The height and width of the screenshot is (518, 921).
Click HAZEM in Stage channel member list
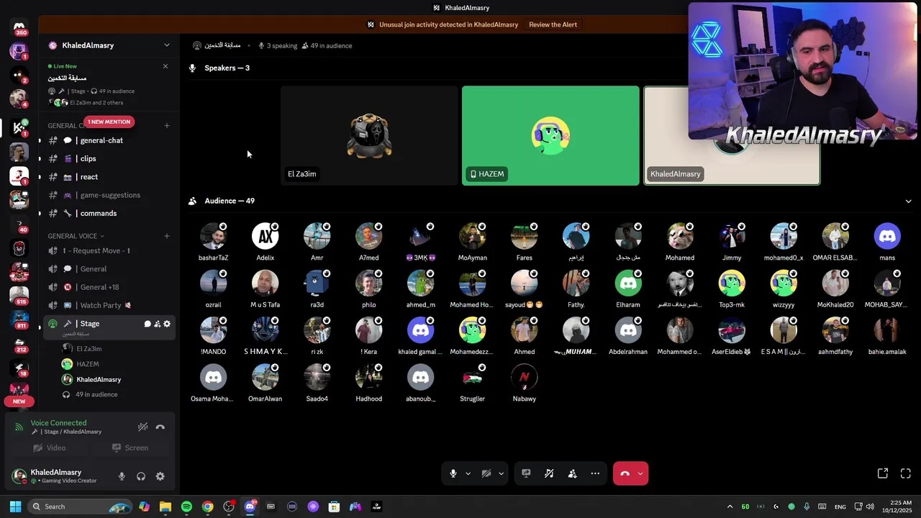click(88, 364)
